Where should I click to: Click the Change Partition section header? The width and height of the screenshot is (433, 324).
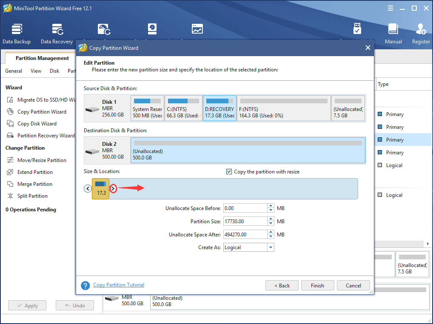tap(25, 148)
